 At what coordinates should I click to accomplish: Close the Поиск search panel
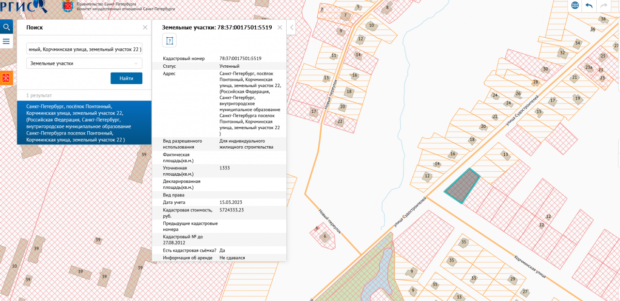pos(145,28)
